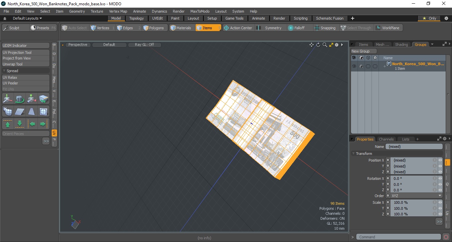The width and height of the screenshot is (452, 242).
Task: Open the rotation Order XYZ dropdown
Action: pyautogui.click(x=416, y=196)
